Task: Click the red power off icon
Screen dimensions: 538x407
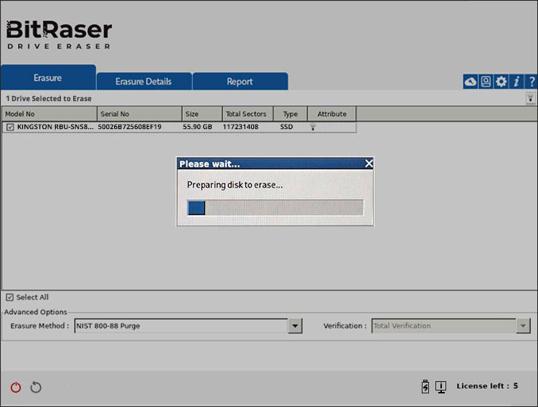Action: click(16, 387)
